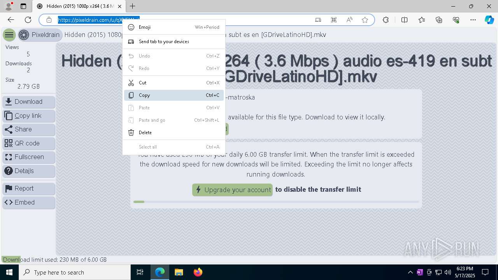Download the mkv file
The height and width of the screenshot is (280, 498).
pyautogui.click(x=29, y=102)
